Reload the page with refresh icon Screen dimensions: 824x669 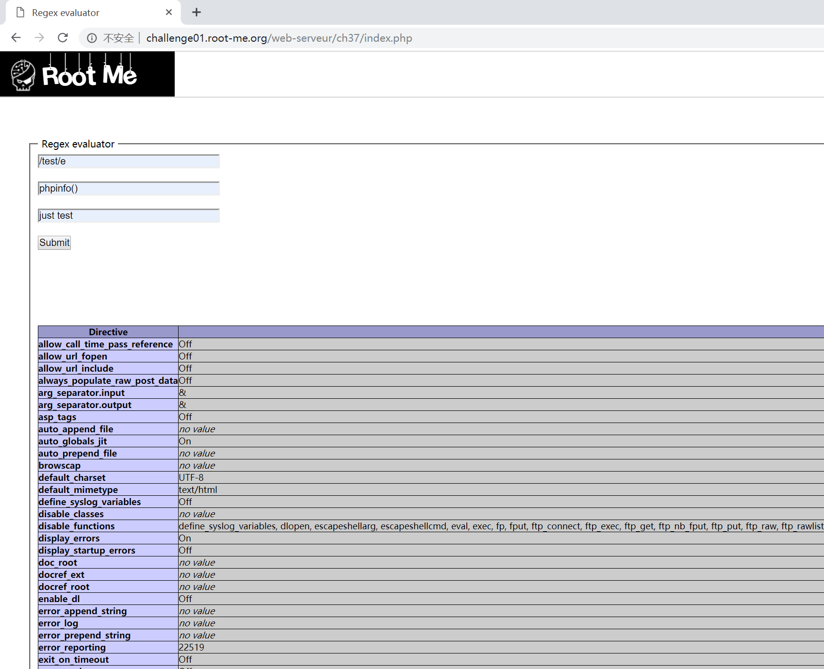tap(63, 38)
